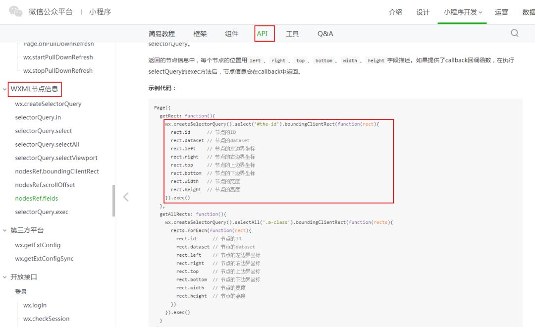Switch to the 框架 tab
Viewport: 535px width, 327px height.
(x=200, y=34)
